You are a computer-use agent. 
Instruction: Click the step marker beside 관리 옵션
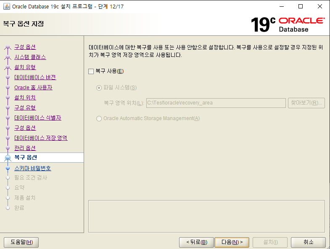(8, 148)
